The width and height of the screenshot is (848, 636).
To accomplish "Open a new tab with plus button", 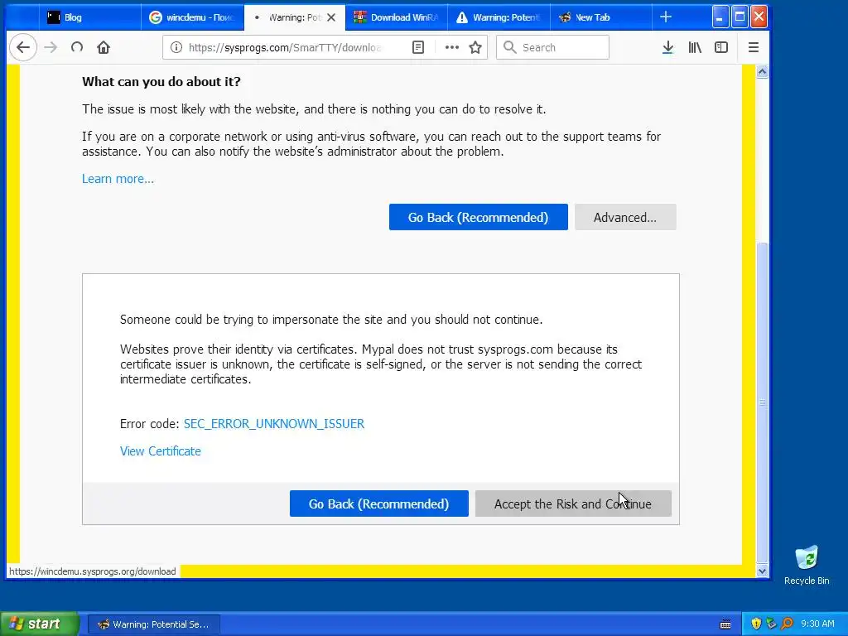I will point(666,17).
